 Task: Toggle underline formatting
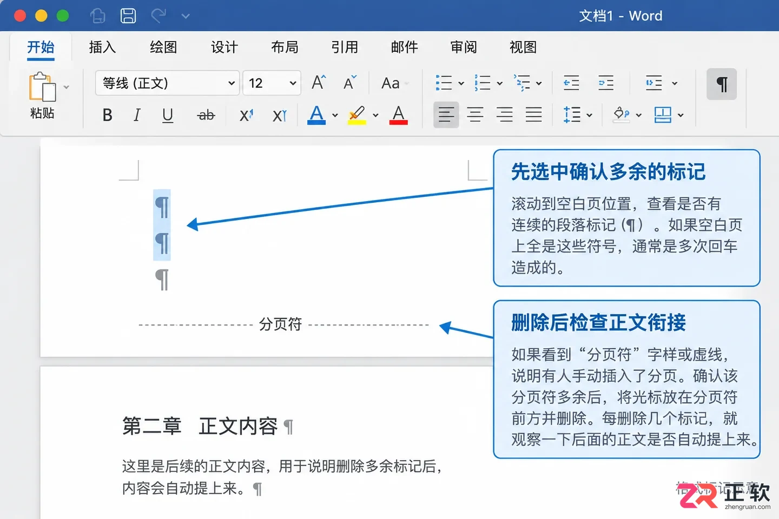(168, 115)
